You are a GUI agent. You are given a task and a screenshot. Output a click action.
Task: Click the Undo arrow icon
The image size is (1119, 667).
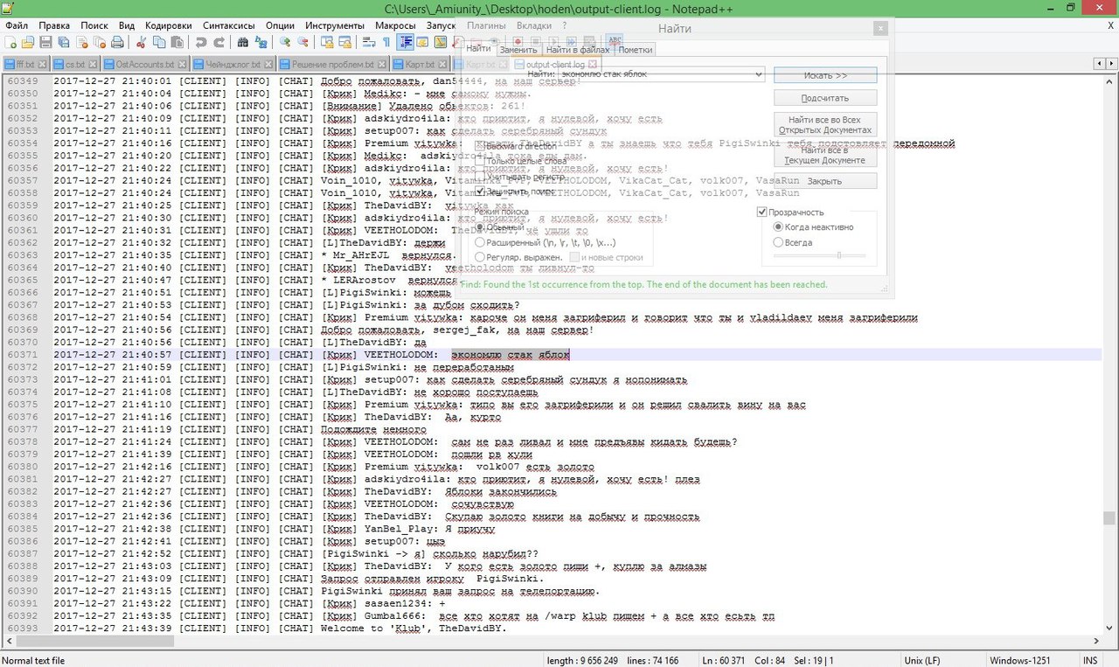(x=200, y=42)
